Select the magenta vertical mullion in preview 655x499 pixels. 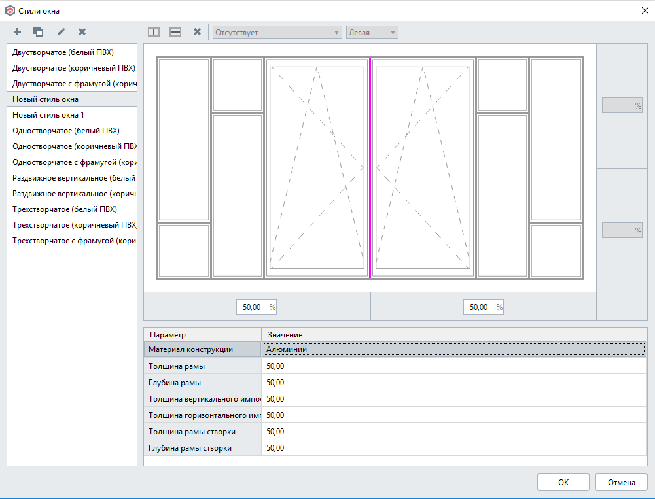click(370, 168)
